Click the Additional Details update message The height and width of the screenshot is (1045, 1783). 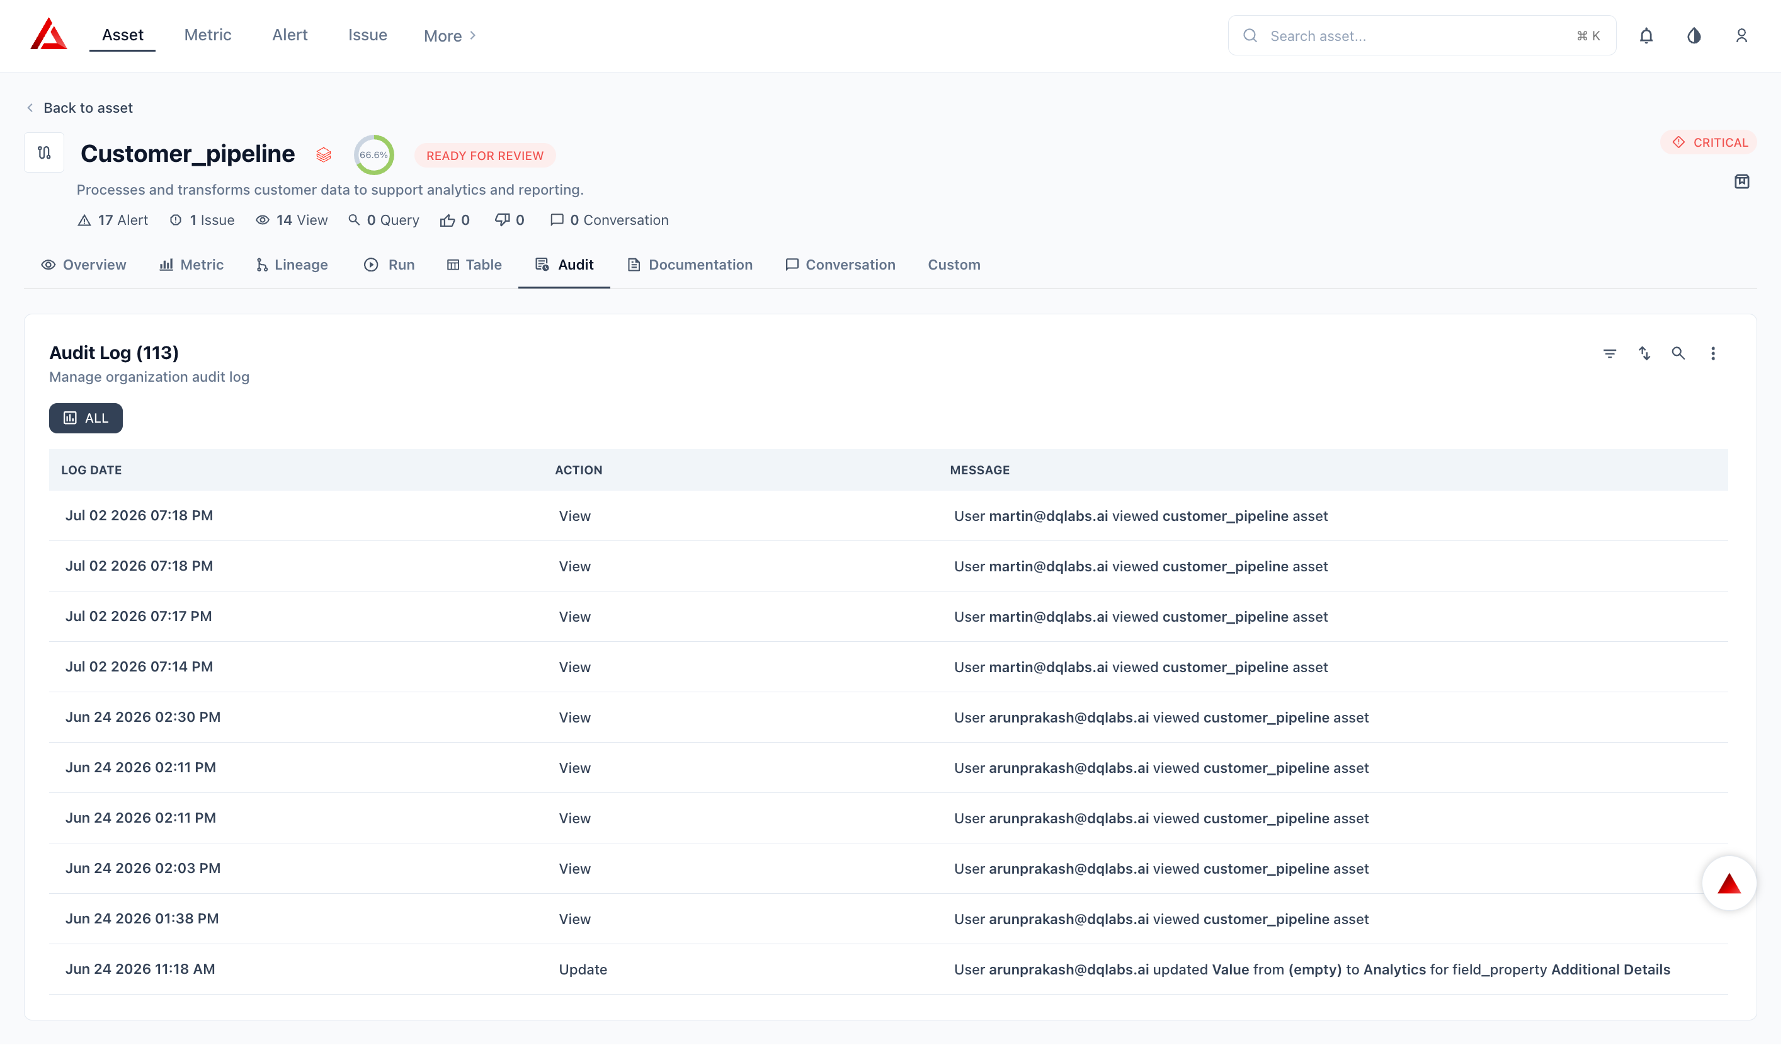1313,971
